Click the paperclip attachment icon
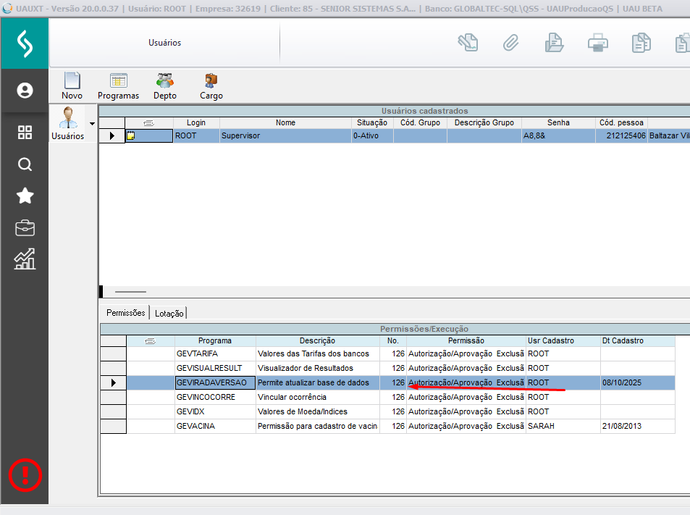Viewport: 690px width, 515px height. click(511, 43)
